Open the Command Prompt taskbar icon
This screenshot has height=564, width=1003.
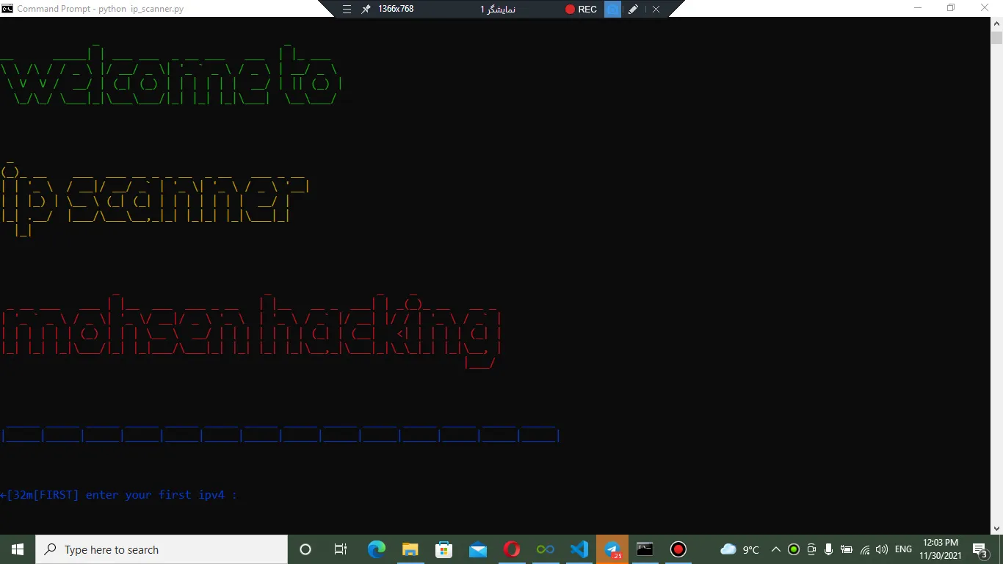[x=645, y=549]
